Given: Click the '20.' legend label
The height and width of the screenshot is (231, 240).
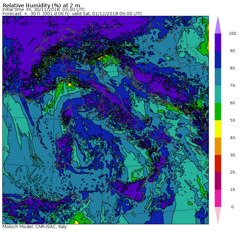Looking at the screenshot, I should click(233, 172).
